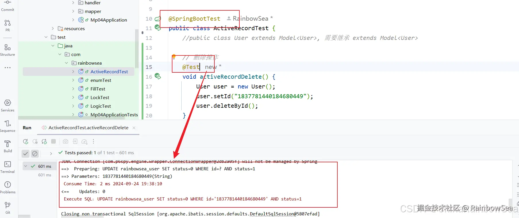This screenshot has height=218, width=519.
Task: Open the Build tool window
Action: tap(8, 146)
